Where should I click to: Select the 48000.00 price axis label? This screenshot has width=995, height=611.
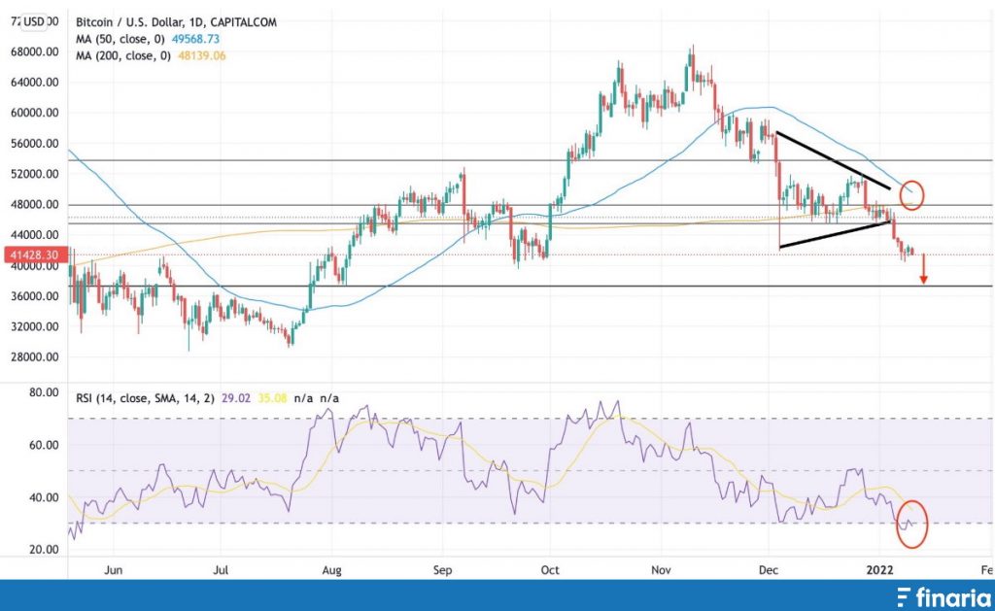(x=35, y=204)
